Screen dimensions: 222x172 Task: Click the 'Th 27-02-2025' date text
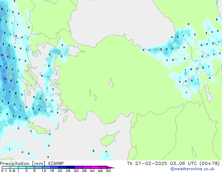coord(147,164)
